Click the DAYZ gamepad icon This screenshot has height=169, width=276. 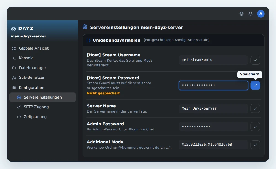[x=13, y=29]
